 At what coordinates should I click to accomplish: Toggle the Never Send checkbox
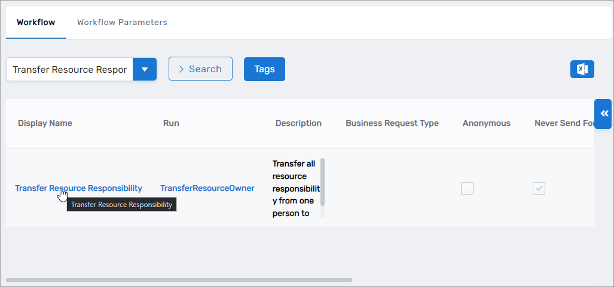click(x=539, y=188)
